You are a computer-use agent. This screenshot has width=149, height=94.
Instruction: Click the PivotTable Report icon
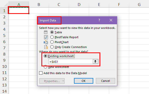[46, 37]
